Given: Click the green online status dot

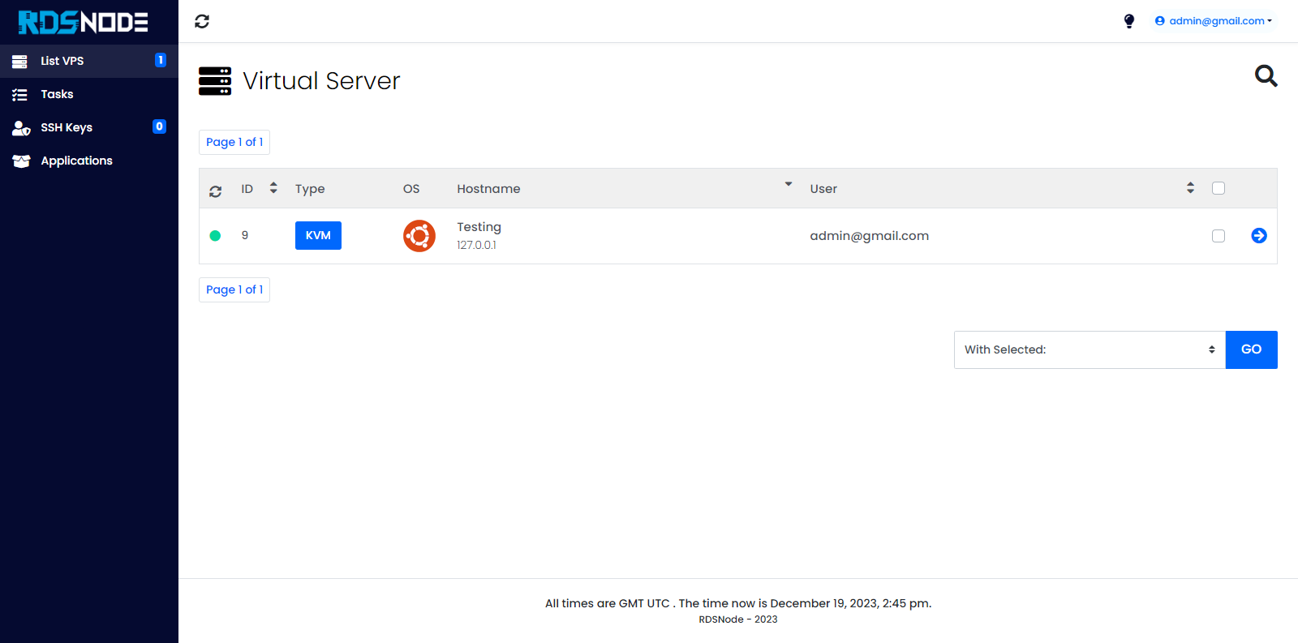Looking at the screenshot, I should click(215, 236).
